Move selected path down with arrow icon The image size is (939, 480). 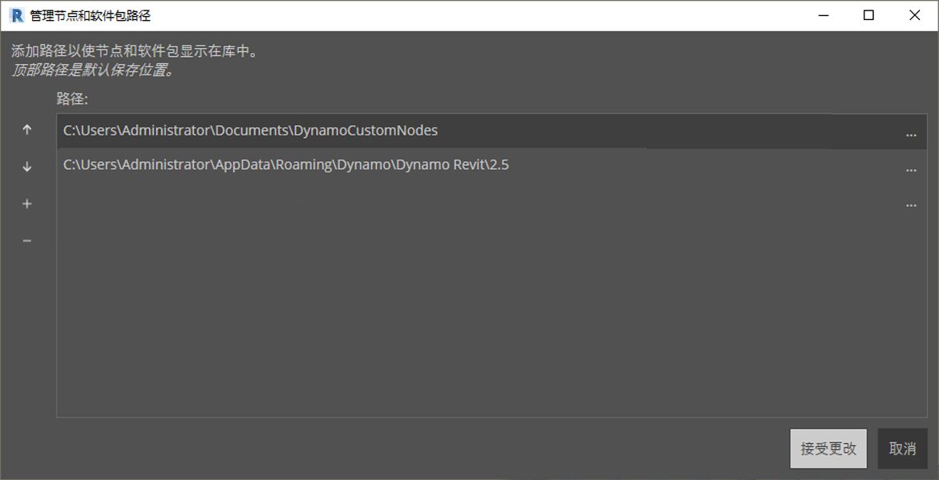point(27,167)
